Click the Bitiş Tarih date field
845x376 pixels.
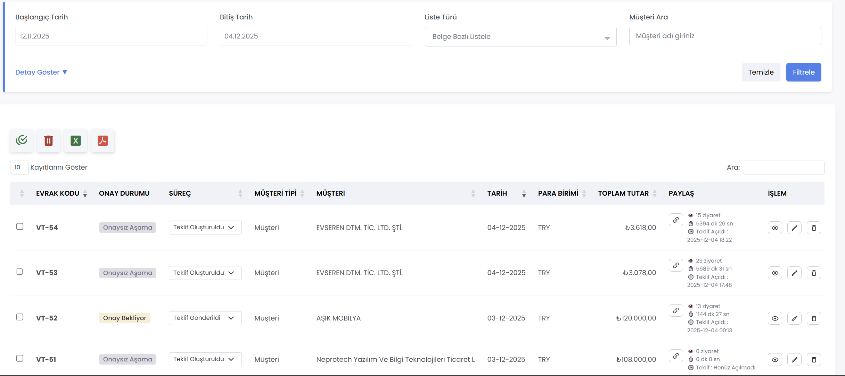(x=316, y=36)
